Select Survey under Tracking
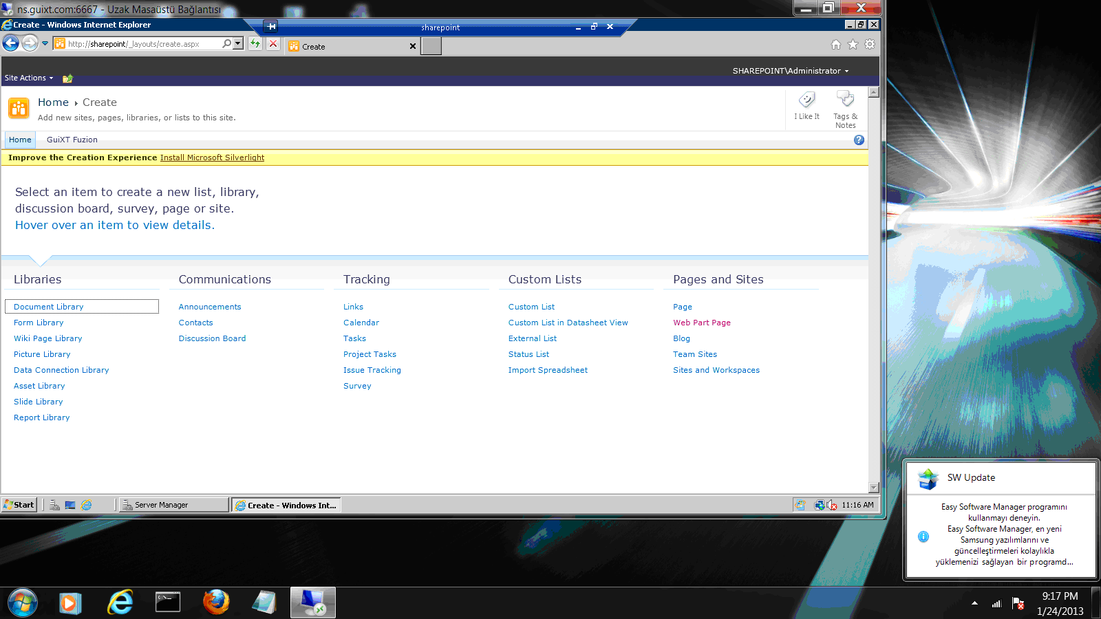 [357, 386]
